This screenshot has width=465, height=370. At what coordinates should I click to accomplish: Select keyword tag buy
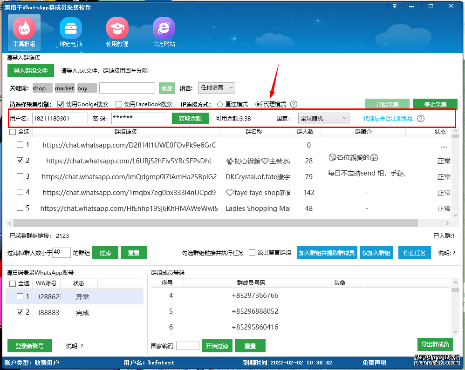click(87, 88)
